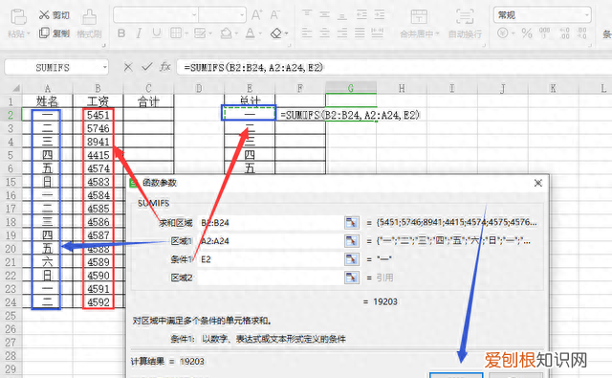Viewport: 612px width, 378px height.
Task: Align text left horizontally
Action: point(307,33)
